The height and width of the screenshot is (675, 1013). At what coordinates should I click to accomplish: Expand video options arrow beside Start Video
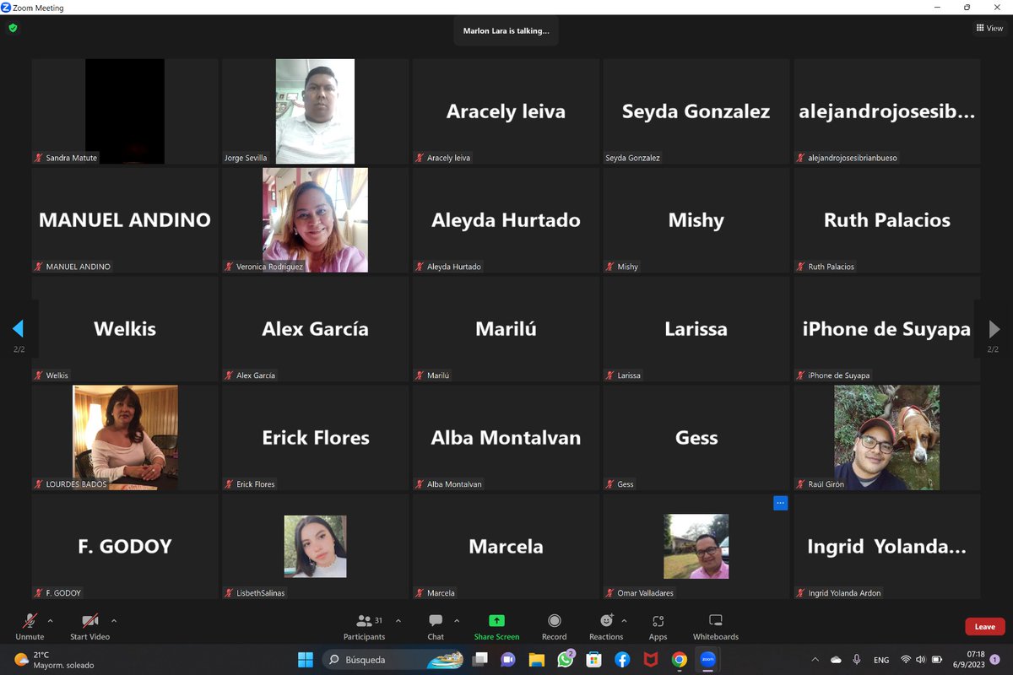[x=114, y=621]
